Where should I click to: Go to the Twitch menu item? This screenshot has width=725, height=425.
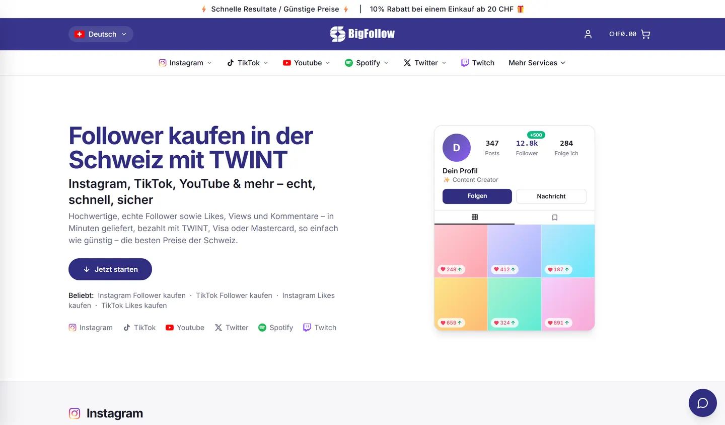(x=478, y=63)
